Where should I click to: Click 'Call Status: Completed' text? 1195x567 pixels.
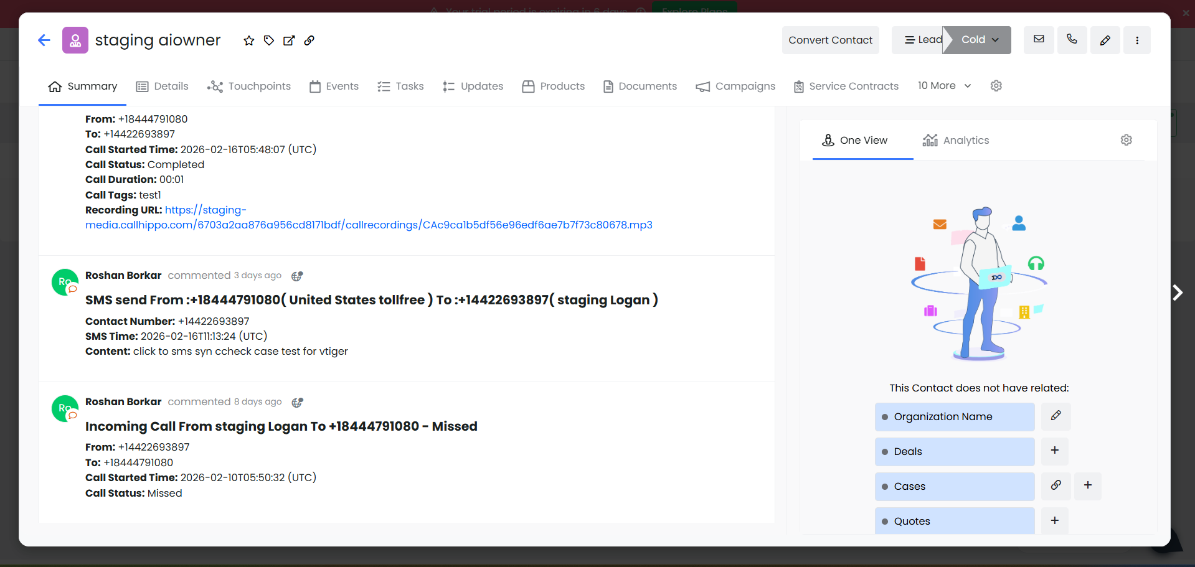144,165
